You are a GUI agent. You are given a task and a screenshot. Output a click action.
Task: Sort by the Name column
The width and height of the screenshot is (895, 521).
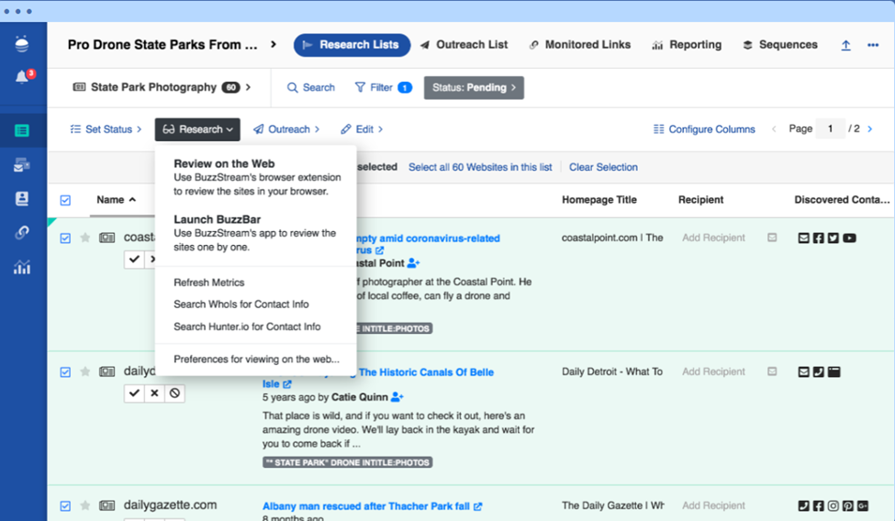pyautogui.click(x=116, y=200)
